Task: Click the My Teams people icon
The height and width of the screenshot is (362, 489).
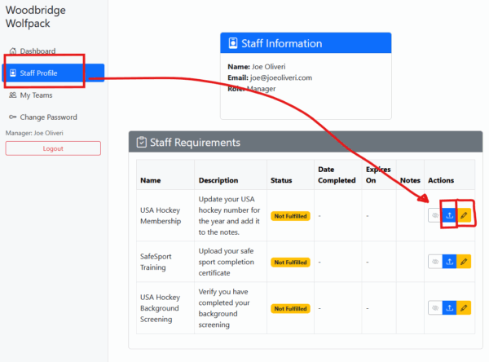Action: coord(13,95)
